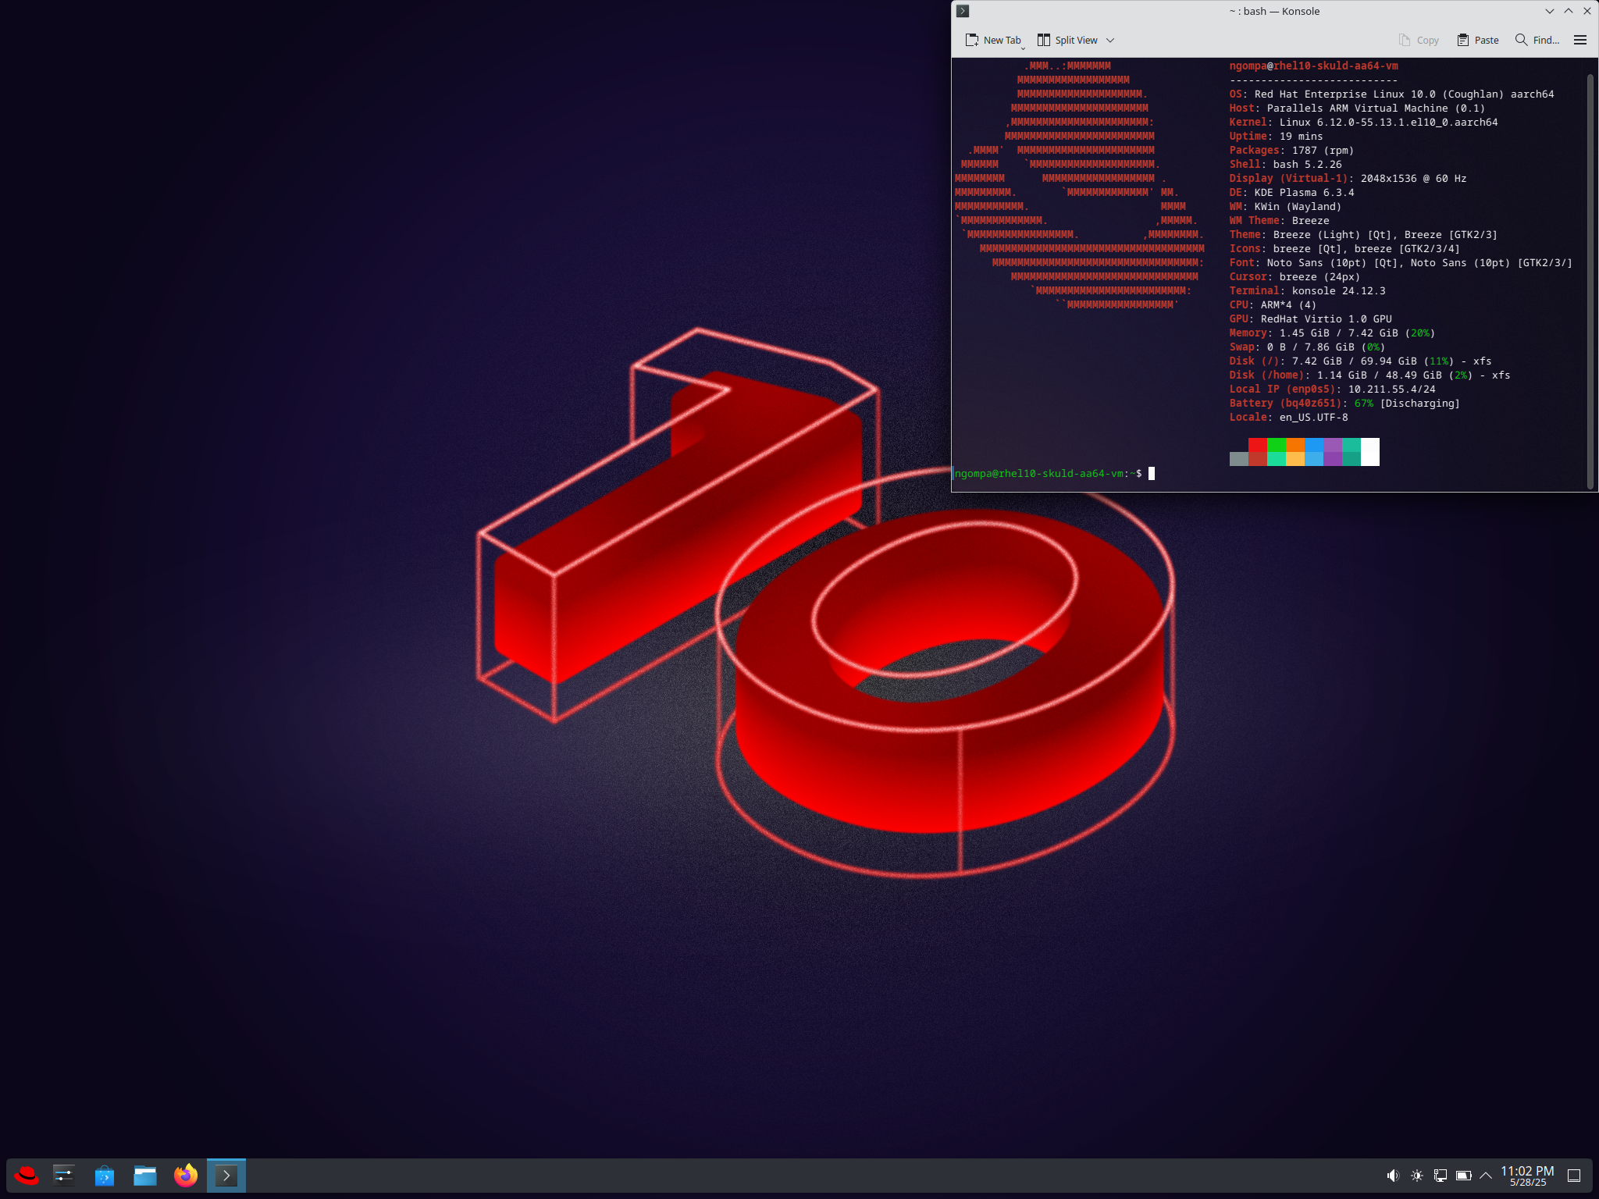Image resolution: width=1599 pixels, height=1199 pixels.
Task: Open the network connections tray icon
Action: tap(1441, 1176)
